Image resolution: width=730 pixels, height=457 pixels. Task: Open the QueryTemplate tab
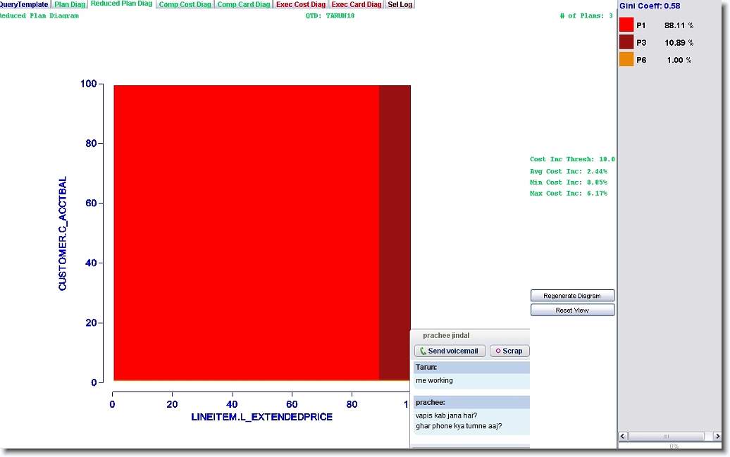coord(24,4)
